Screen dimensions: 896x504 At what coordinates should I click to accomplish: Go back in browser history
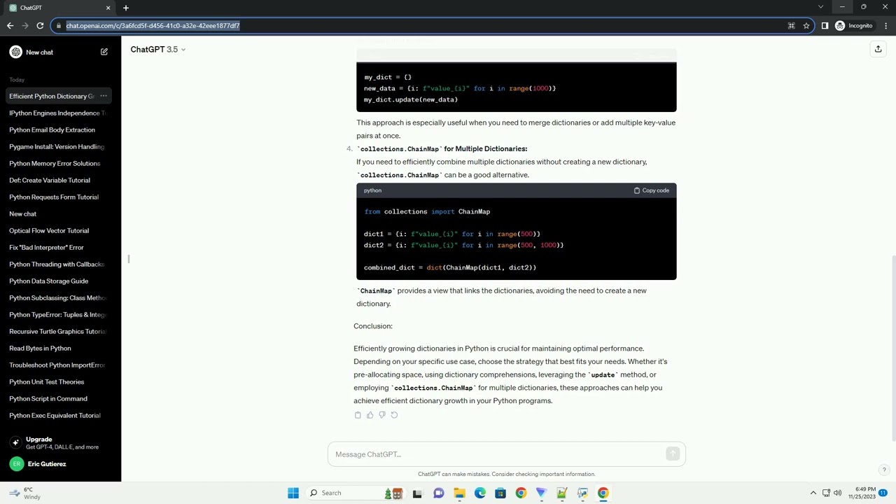click(x=10, y=26)
